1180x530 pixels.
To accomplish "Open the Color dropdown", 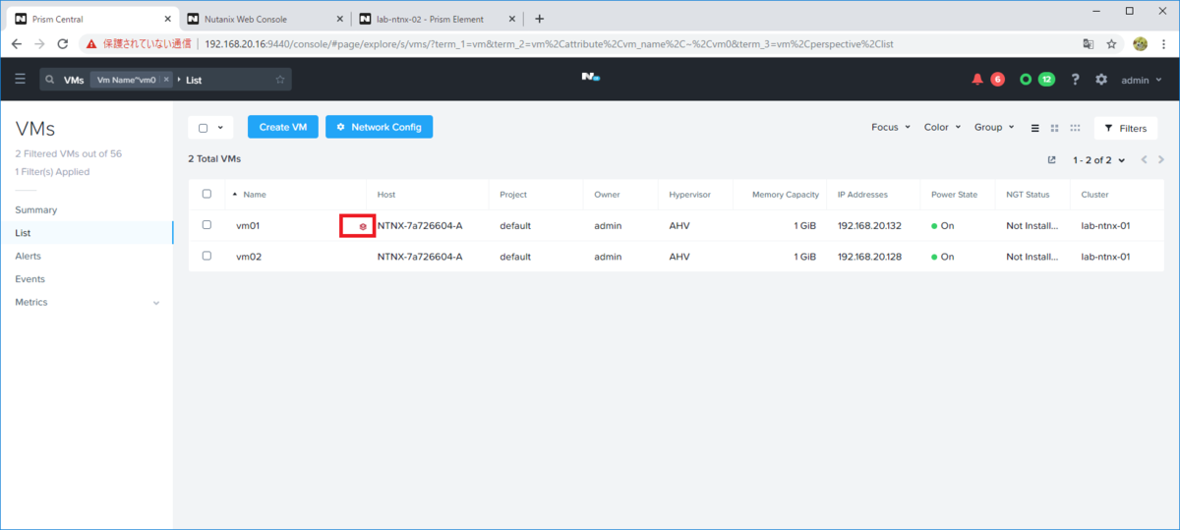I will pos(942,128).
